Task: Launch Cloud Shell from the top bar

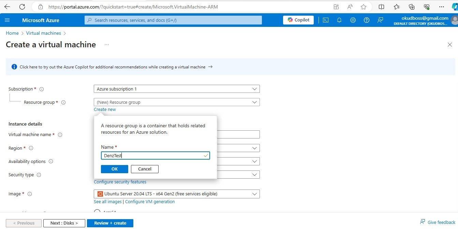Action: 326,20
